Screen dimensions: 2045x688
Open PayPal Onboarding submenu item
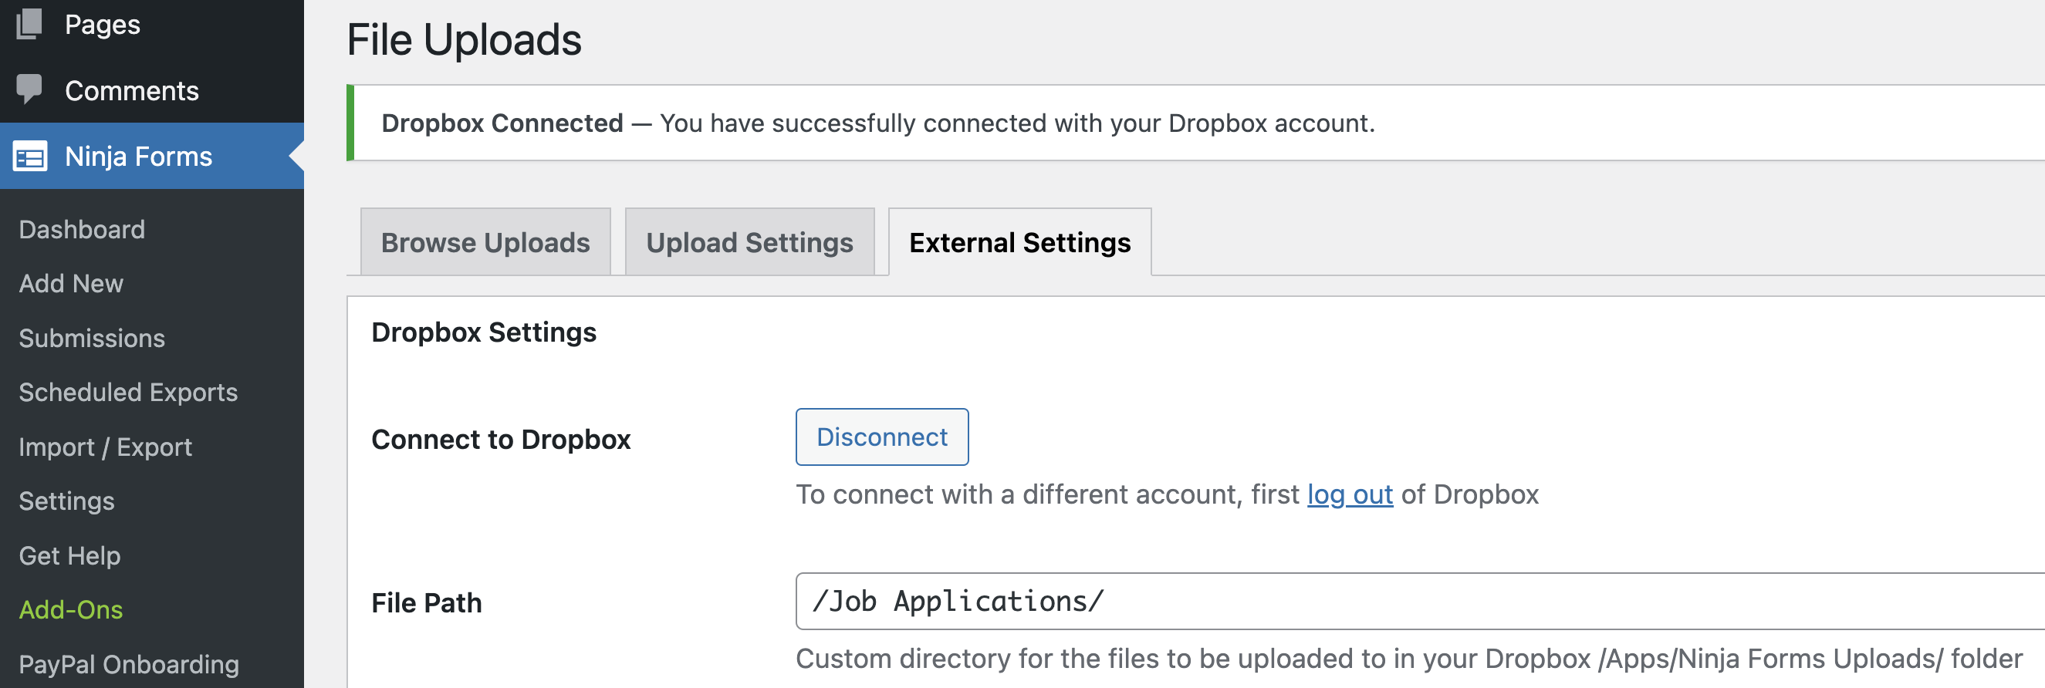click(x=129, y=664)
